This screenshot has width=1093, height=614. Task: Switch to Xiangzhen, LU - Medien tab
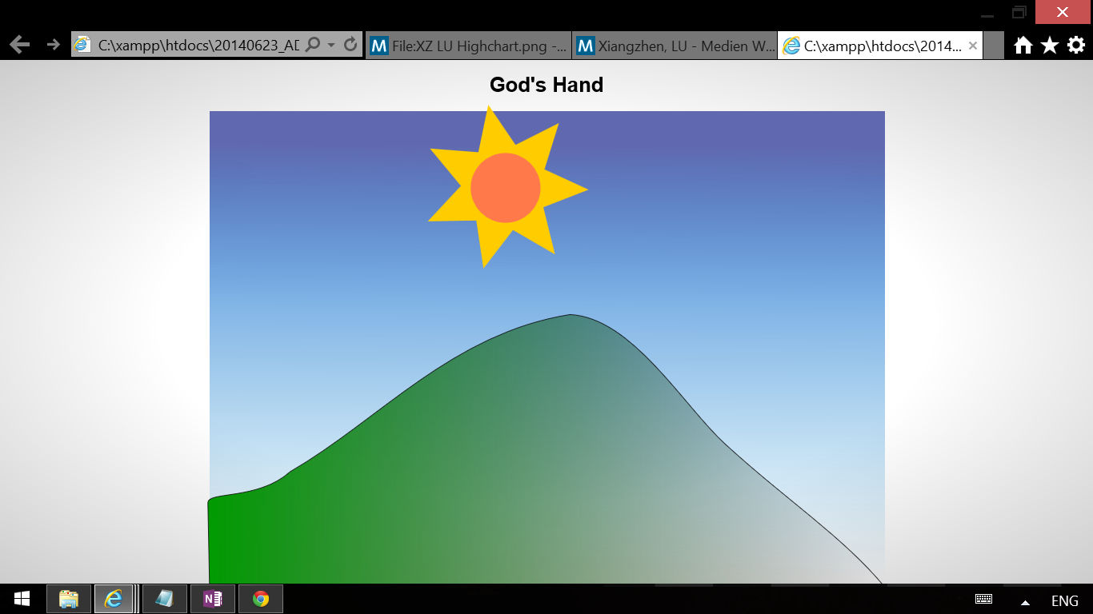tap(675, 46)
